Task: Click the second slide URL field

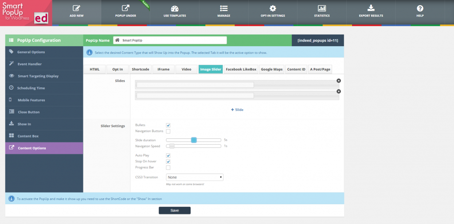Action: point(195,96)
